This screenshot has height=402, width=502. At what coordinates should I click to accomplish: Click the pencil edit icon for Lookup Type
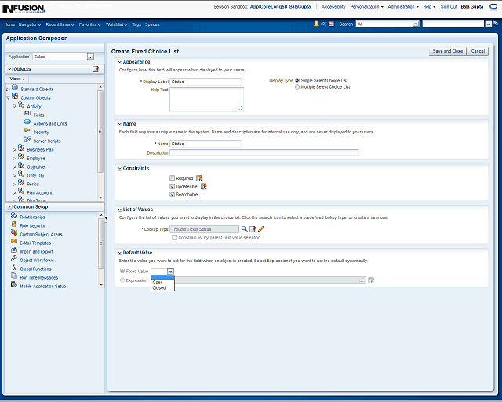point(261,229)
